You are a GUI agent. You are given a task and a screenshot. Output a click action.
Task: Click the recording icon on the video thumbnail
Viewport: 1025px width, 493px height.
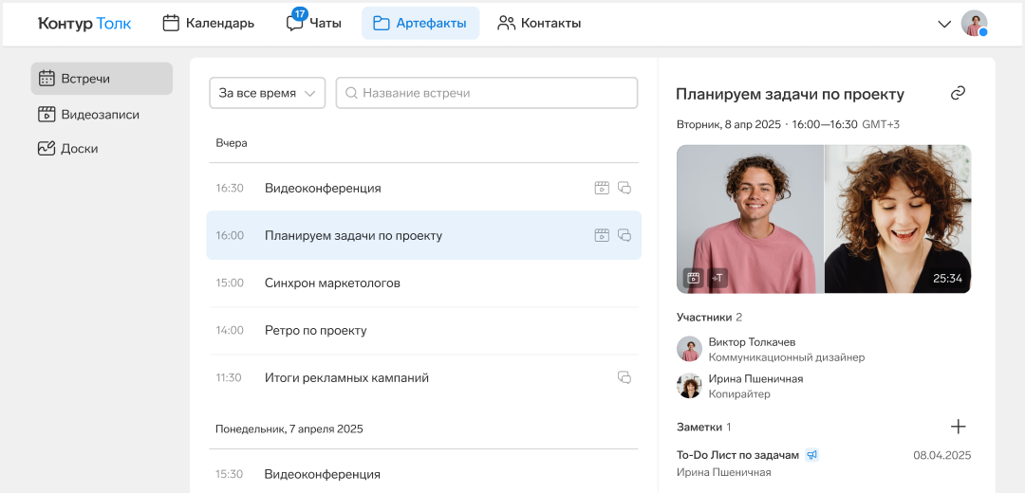[x=694, y=278]
